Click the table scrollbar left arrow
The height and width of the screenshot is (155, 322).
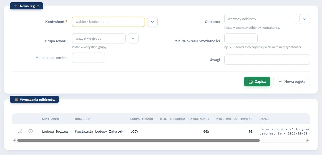(x=14, y=140)
